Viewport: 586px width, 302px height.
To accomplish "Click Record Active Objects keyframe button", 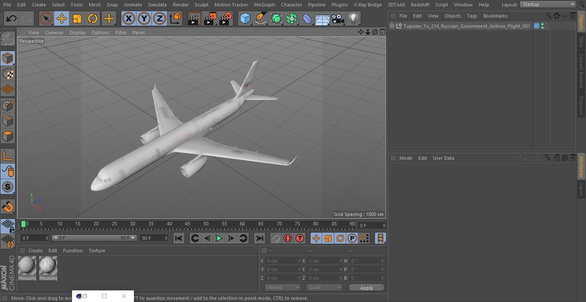I will point(276,238).
